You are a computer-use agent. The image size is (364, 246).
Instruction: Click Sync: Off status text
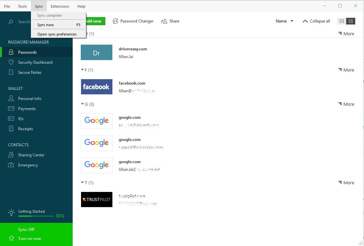click(26, 229)
